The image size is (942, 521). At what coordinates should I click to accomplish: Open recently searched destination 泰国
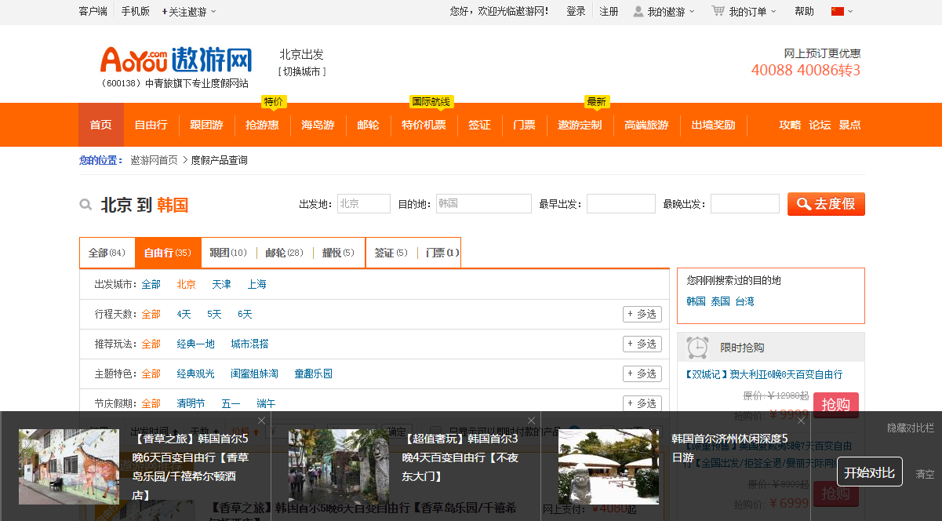tap(720, 301)
